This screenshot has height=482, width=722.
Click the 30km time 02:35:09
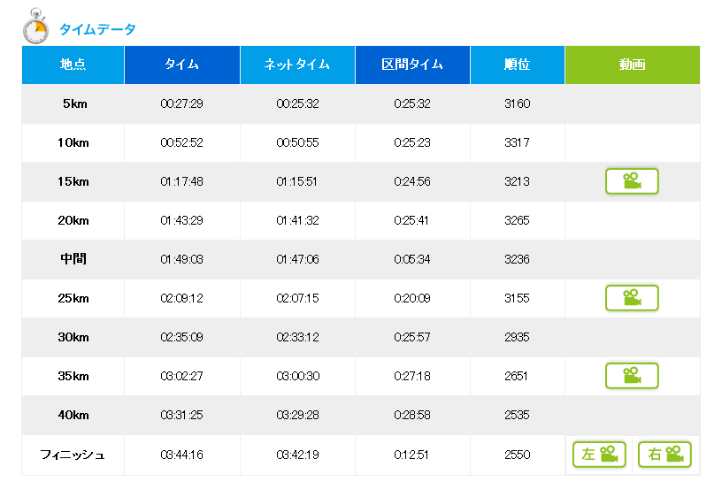coord(182,337)
